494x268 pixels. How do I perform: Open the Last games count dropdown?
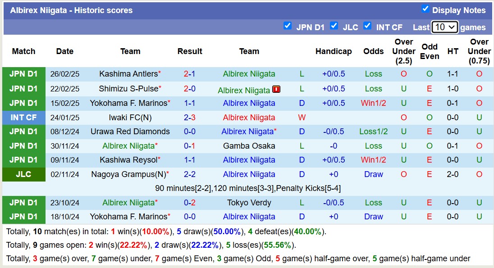[x=444, y=27]
